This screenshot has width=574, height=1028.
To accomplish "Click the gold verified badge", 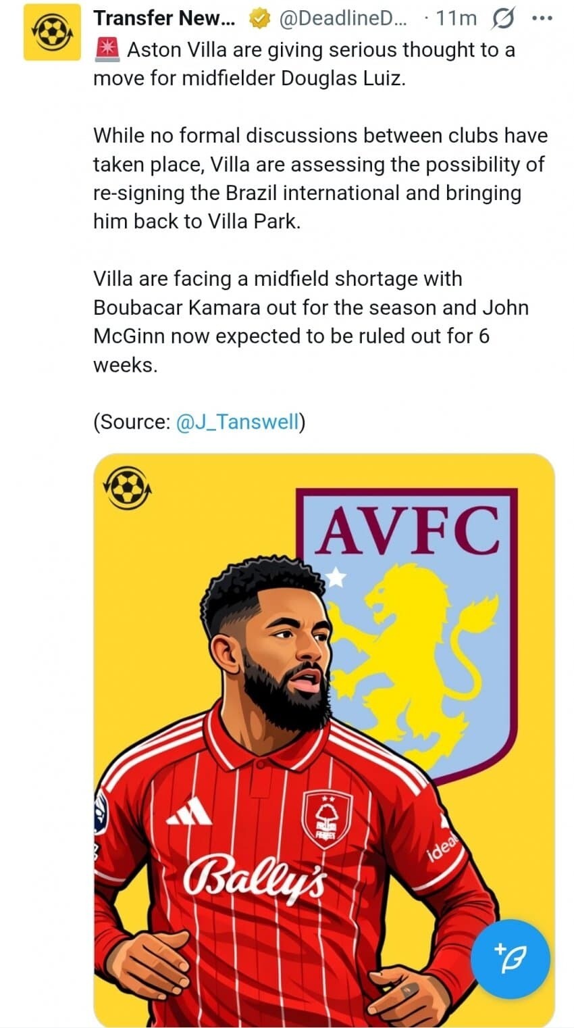I will click(259, 19).
